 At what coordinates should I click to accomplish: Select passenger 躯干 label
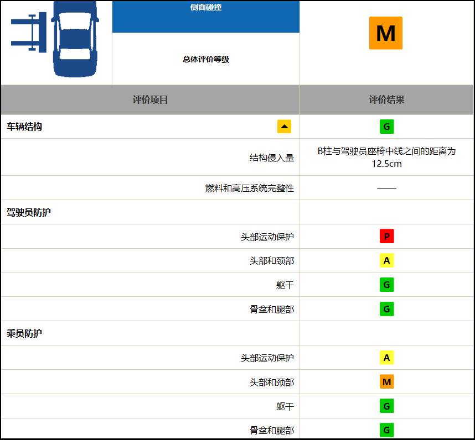285,406
